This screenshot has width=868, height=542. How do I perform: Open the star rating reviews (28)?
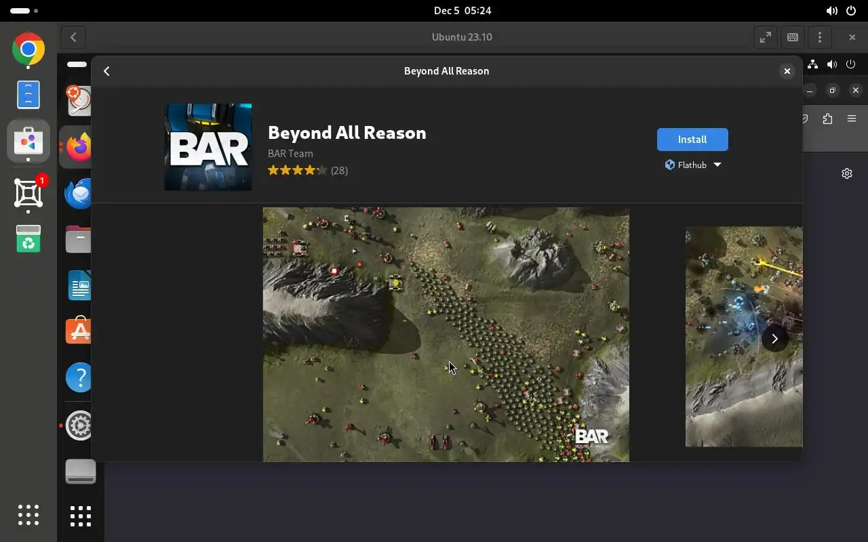click(x=308, y=170)
